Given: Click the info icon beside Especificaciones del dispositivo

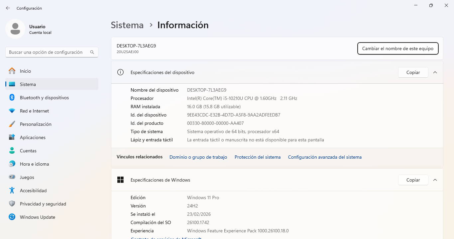Looking at the screenshot, I should pos(120,72).
